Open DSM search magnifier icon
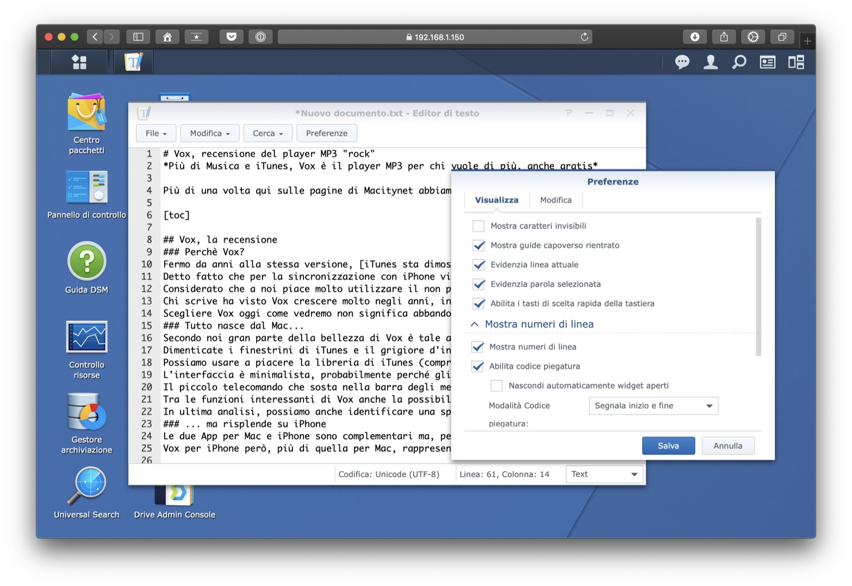The height and width of the screenshot is (586, 852). pyautogui.click(x=739, y=62)
